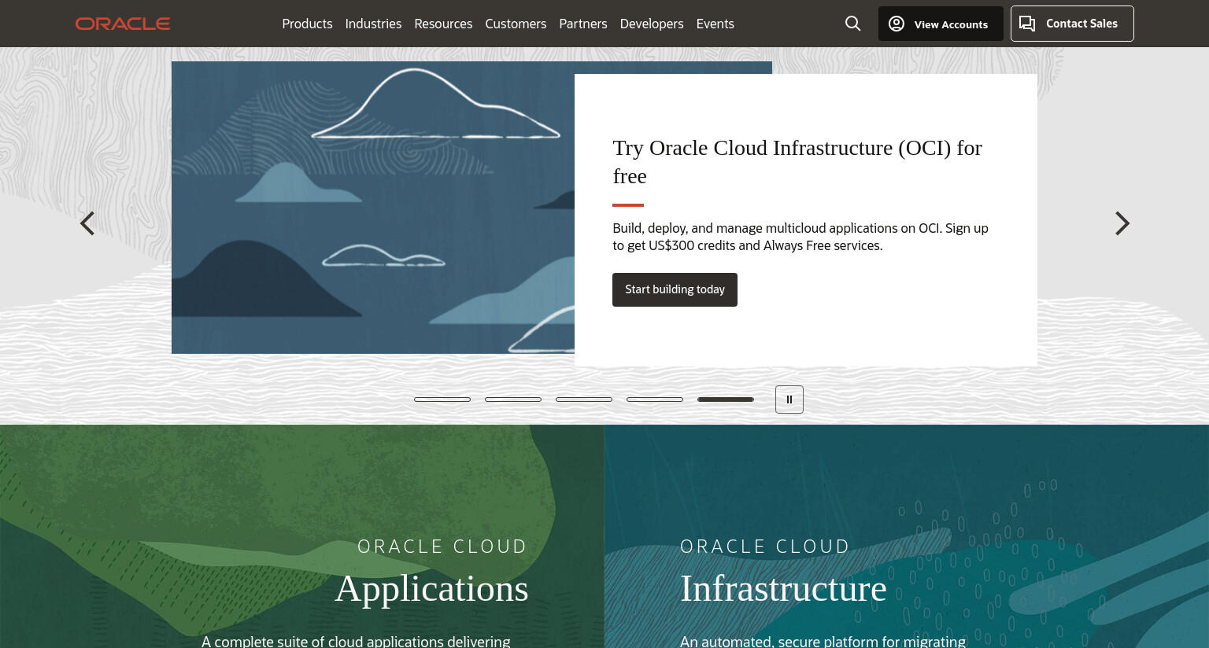This screenshot has width=1209, height=648.
Task: Open the Industries menu
Action: coord(373,24)
